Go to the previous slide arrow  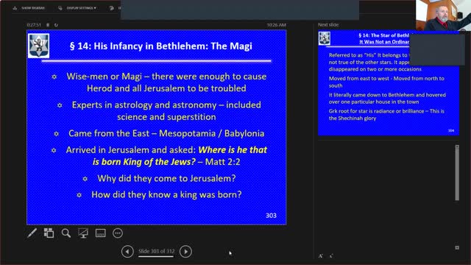tap(127, 252)
